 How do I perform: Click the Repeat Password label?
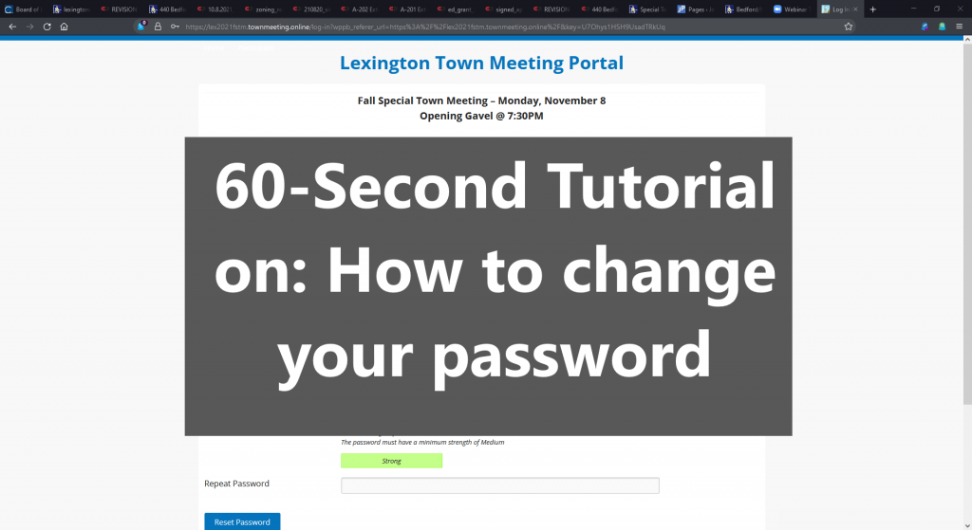point(236,484)
